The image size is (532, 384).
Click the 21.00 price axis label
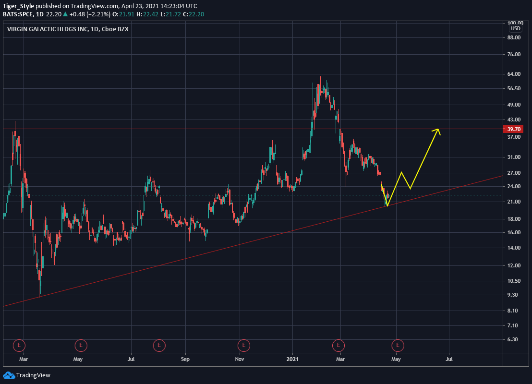tap(514, 202)
